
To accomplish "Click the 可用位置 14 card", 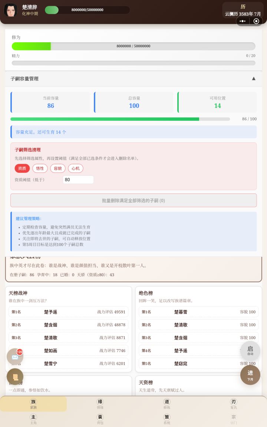I will click(x=217, y=102).
